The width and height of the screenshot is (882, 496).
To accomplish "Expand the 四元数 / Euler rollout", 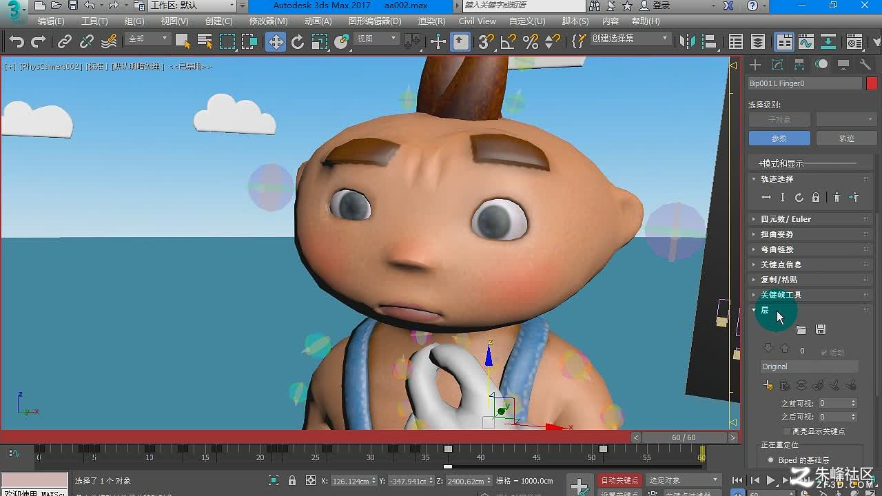I will point(811,219).
